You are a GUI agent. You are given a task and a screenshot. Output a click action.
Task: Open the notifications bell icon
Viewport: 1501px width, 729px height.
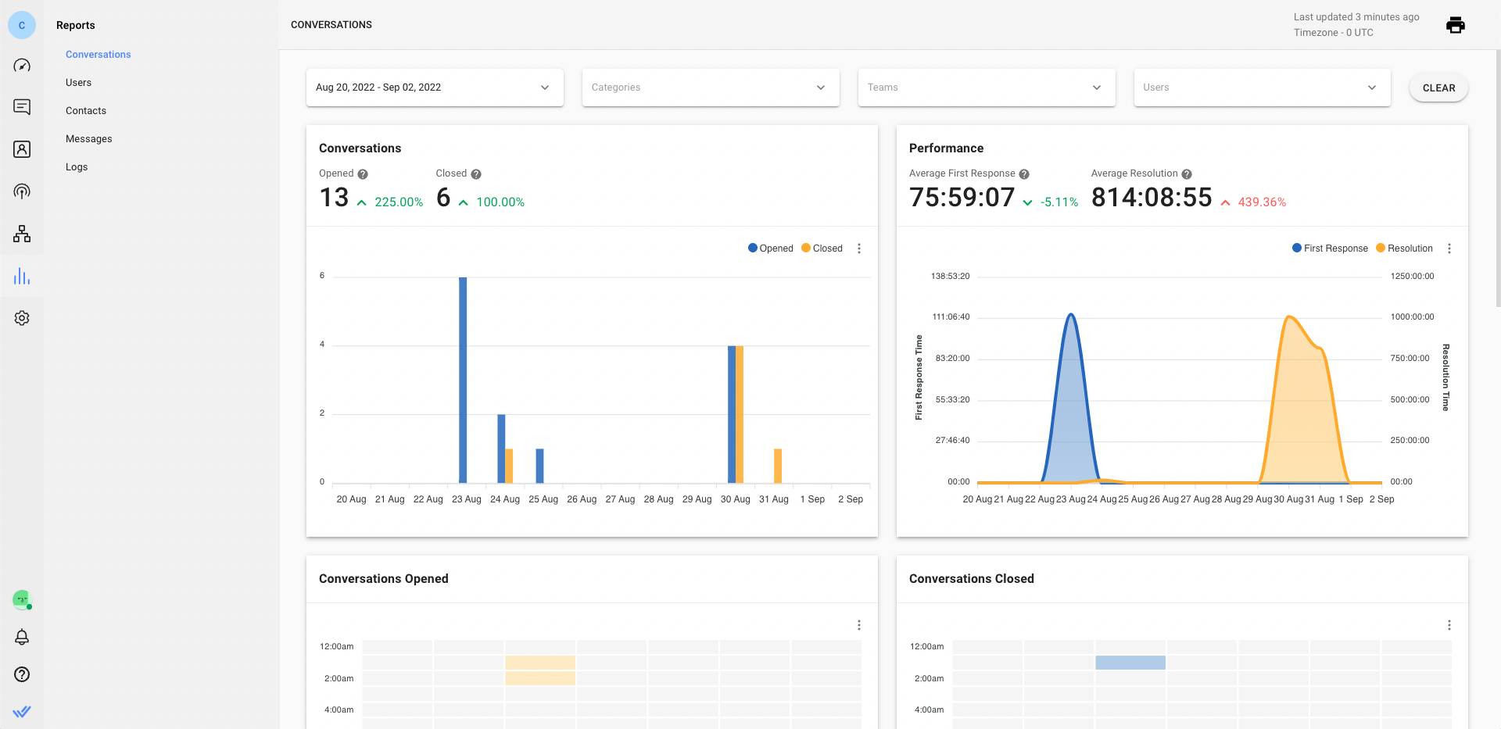(x=22, y=637)
